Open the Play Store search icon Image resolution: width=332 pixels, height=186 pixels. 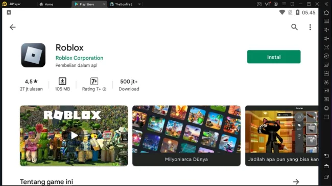click(x=294, y=27)
